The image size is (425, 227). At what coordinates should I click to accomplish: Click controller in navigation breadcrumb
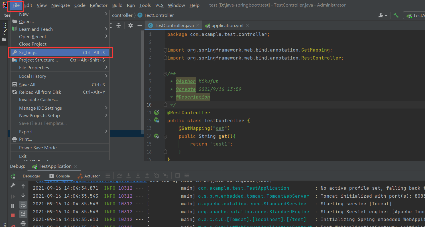pyautogui.click(x=122, y=15)
